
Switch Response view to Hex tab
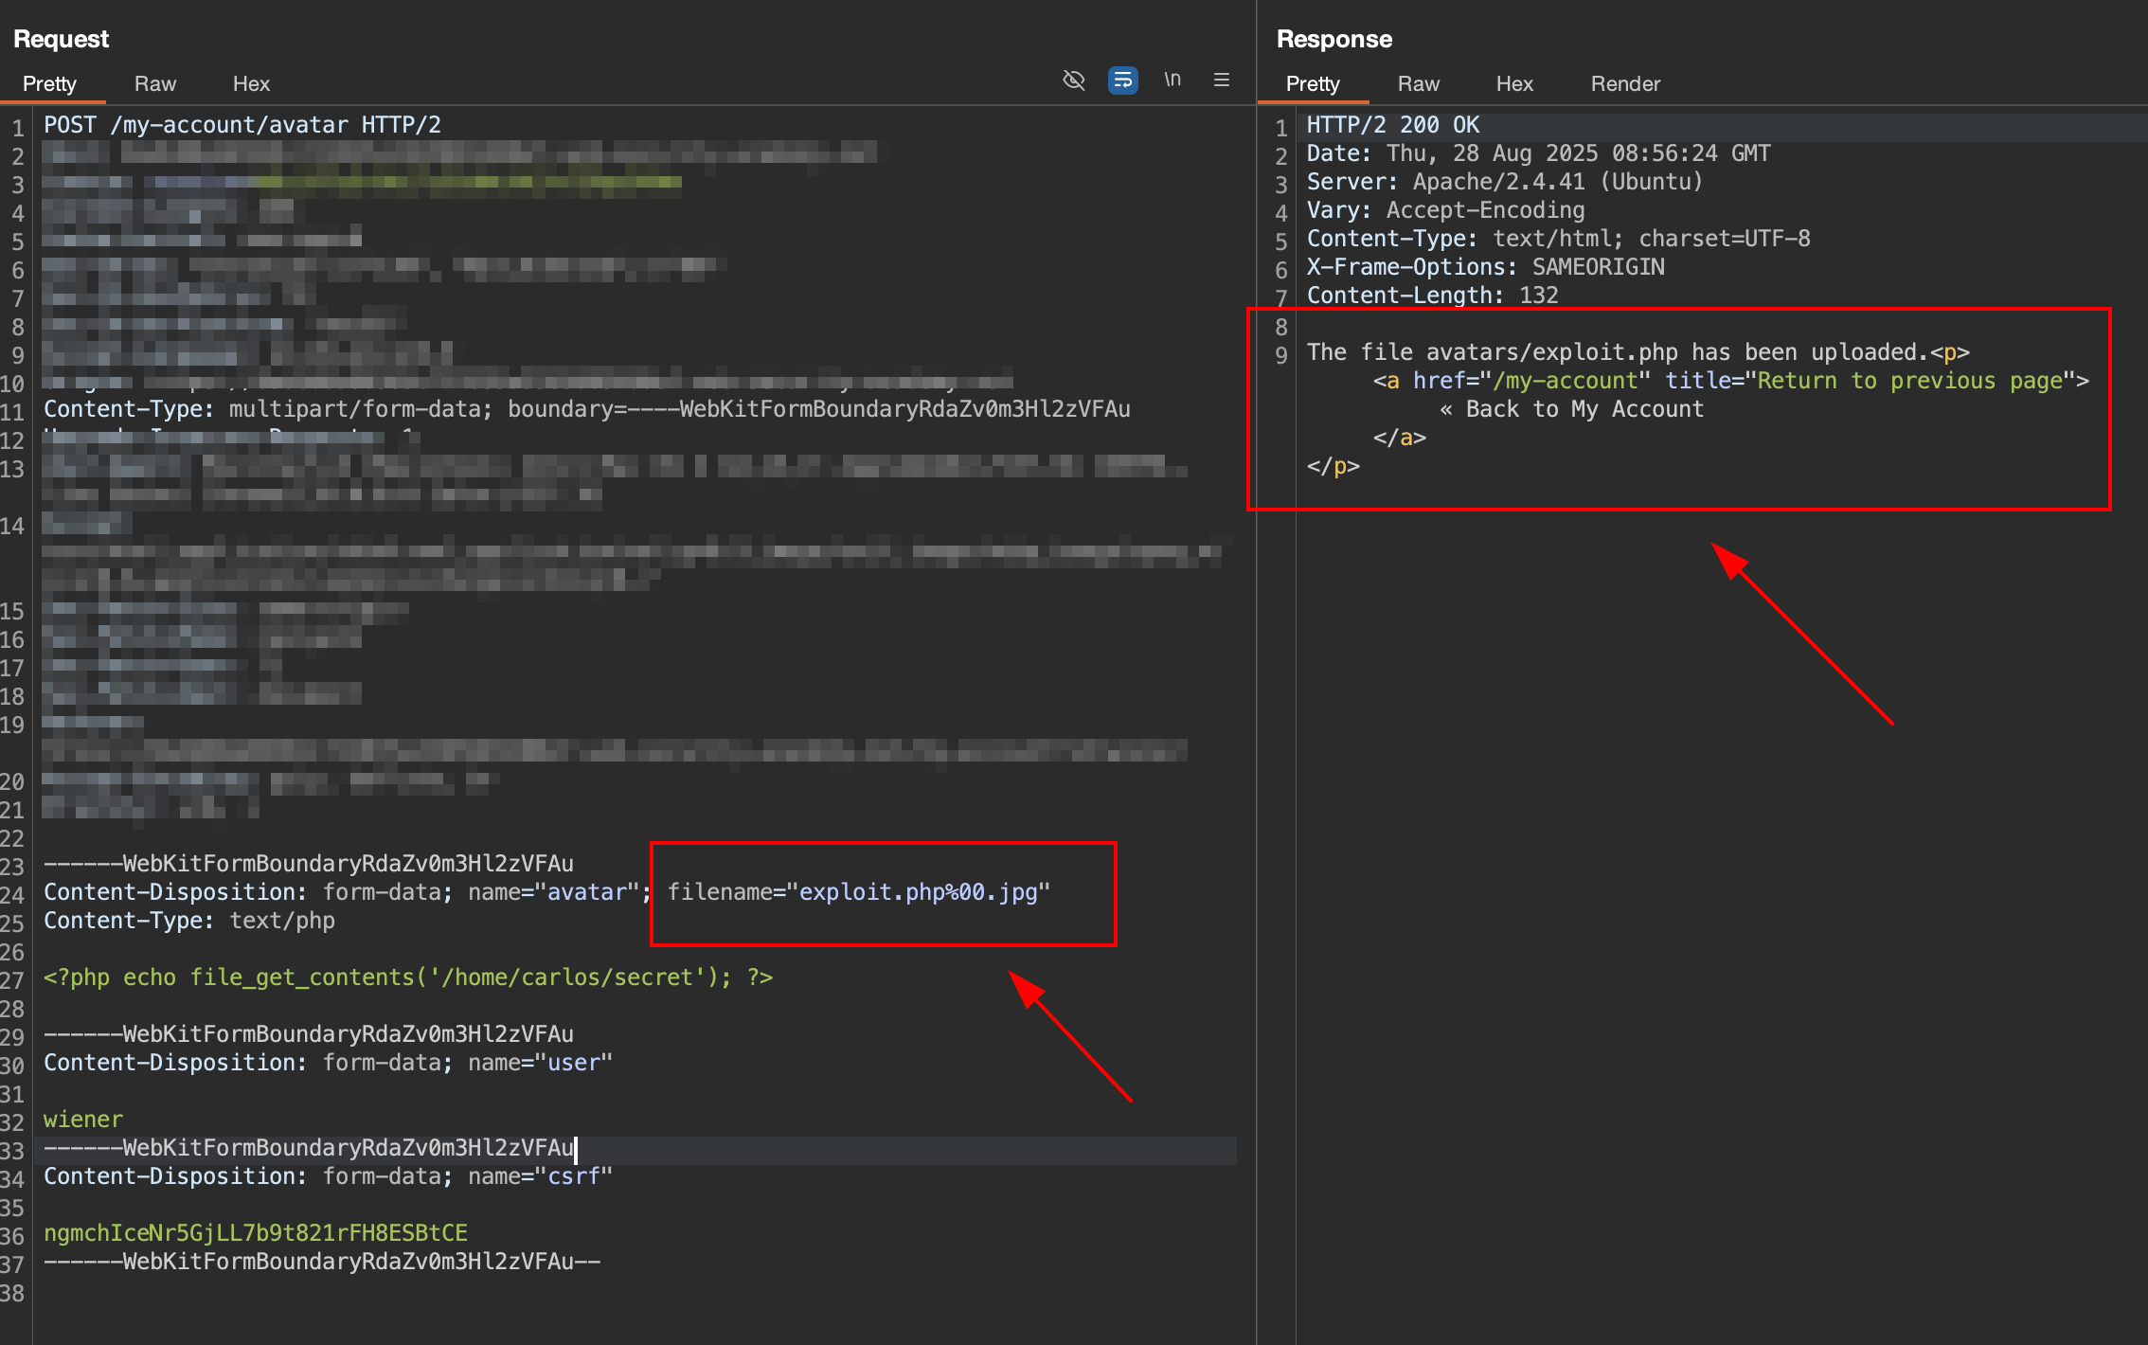(x=1514, y=83)
